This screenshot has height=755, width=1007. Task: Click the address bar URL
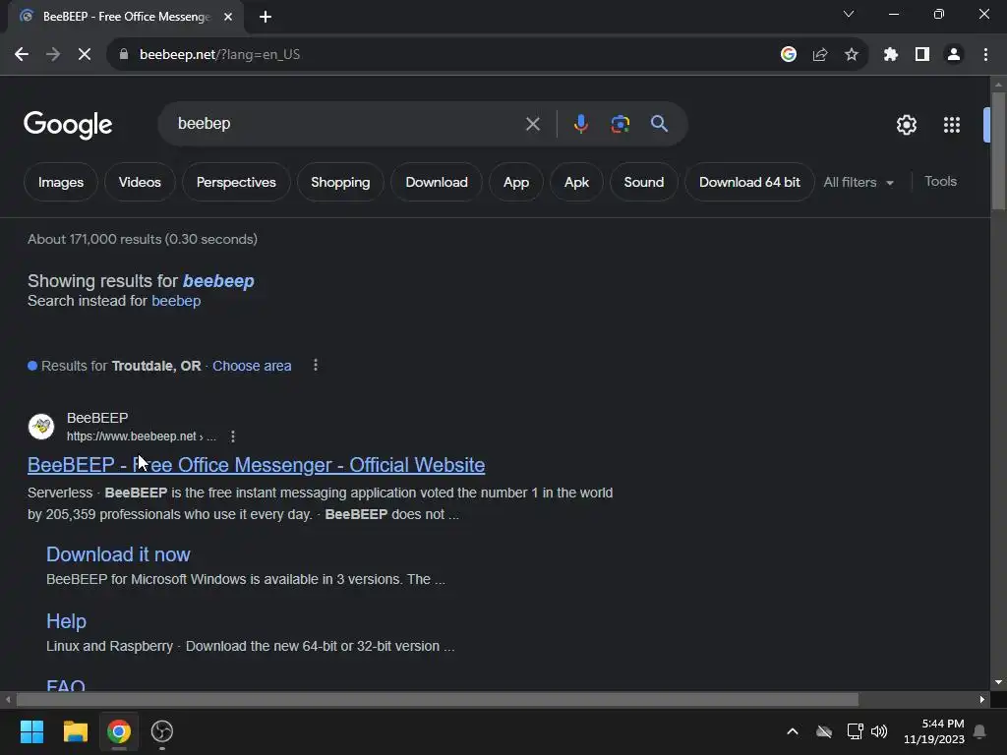[x=219, y=55]
